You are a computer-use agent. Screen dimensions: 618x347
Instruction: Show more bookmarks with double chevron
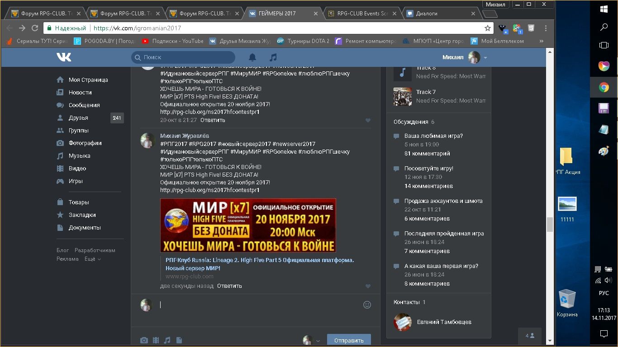pos(542,41)
